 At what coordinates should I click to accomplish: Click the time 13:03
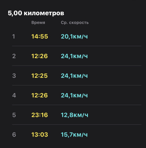40,135
